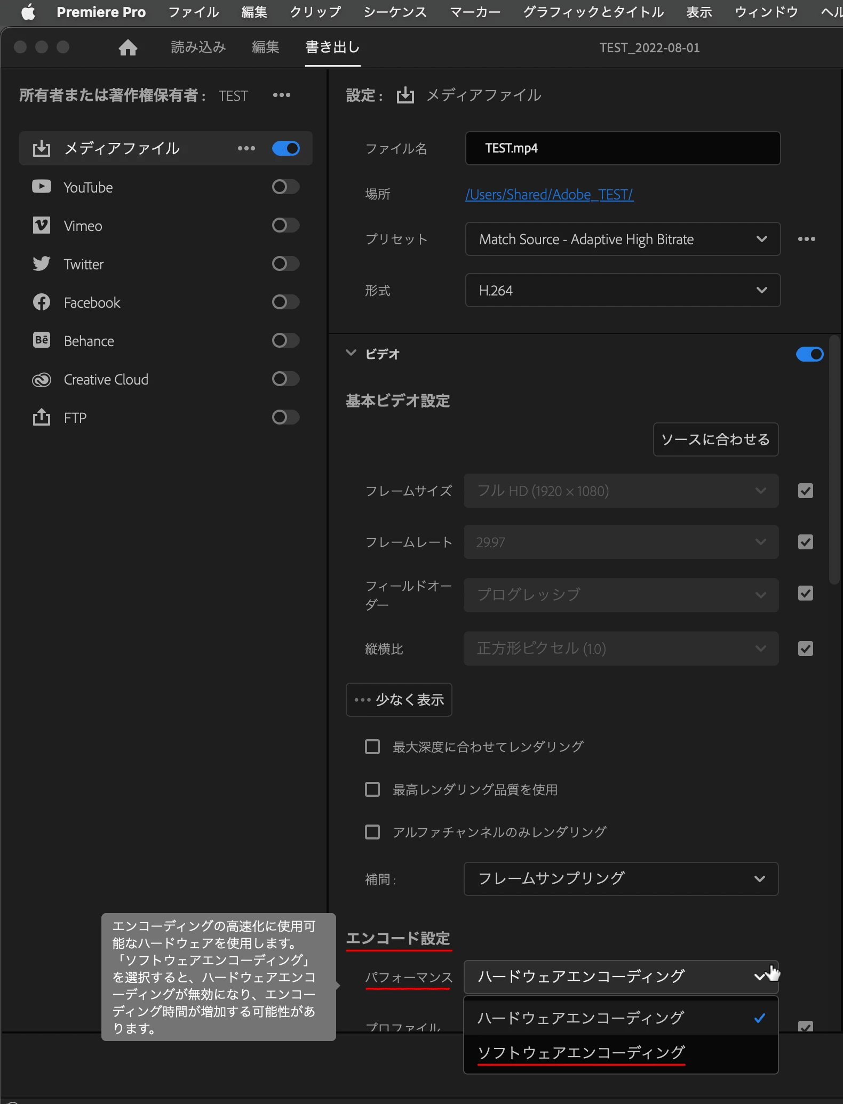The image size is (843, 1104).
Task: Enable Twitter destination switch
Action: coord(286,263)
